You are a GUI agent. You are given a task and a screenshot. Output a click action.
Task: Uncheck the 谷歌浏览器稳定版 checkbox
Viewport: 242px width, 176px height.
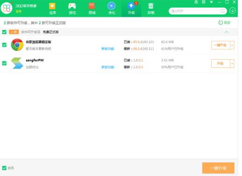pos(4,45)
